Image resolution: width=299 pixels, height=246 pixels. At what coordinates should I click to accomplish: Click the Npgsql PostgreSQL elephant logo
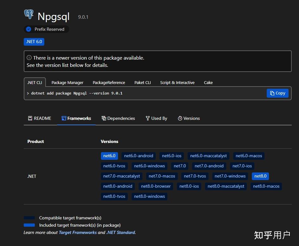pyautogui.click(x=29, y=15)
